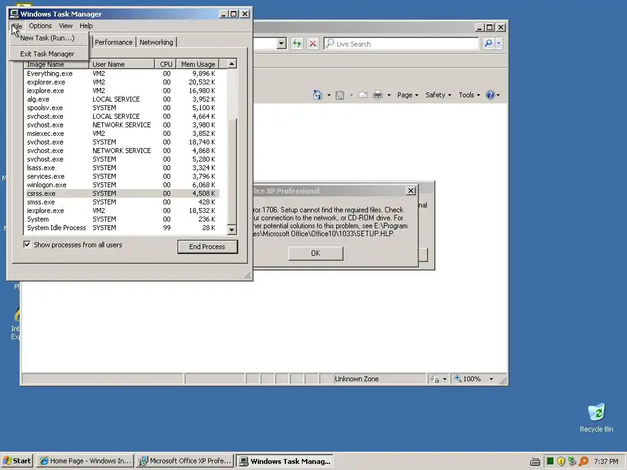Switch to the Performance tab
Screen dimensions: 627x470
point(113,42)
